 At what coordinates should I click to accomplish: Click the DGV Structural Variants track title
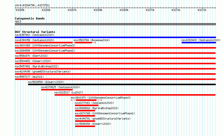coord(35,32)
